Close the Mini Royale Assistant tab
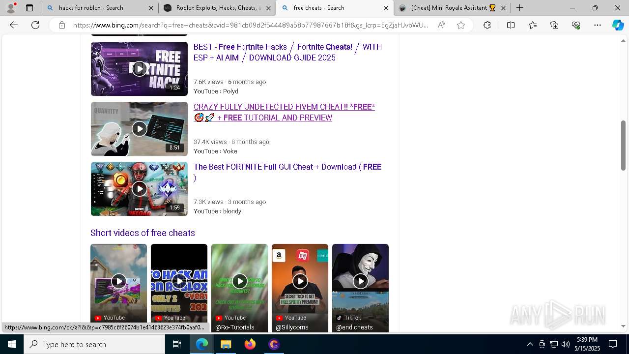This screenshot has width=629, height=354. 503,8
